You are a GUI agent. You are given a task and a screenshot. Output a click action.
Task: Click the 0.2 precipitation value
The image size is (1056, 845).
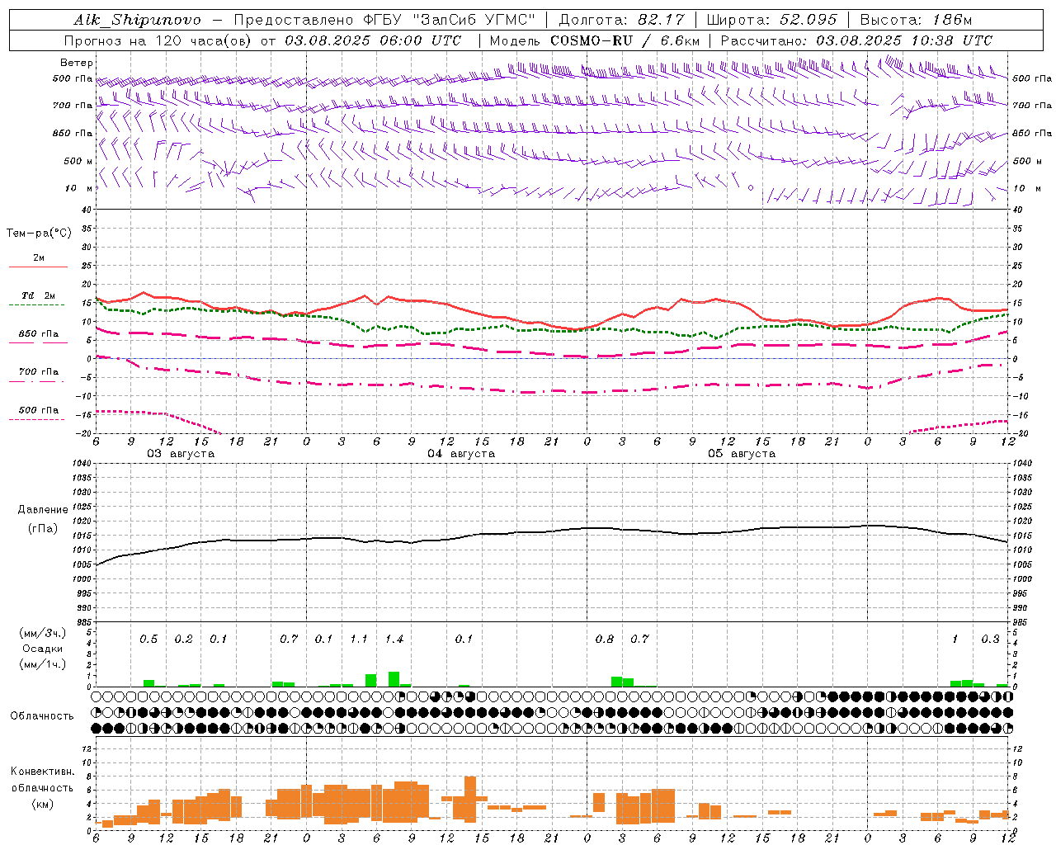[x=183, y=640]
